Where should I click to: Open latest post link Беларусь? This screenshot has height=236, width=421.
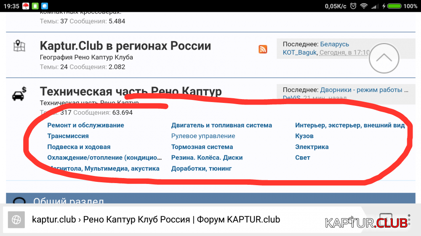click(x=334, y=44)
